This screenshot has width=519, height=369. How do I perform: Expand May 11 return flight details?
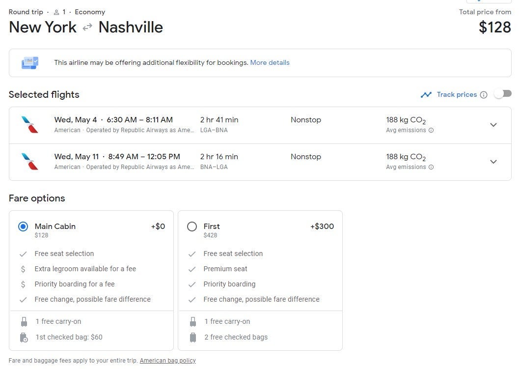493,162
